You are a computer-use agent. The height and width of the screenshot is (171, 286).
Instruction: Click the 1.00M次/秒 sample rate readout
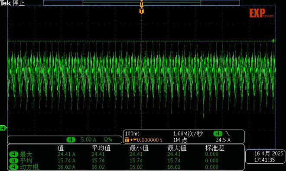pos(188,133)
